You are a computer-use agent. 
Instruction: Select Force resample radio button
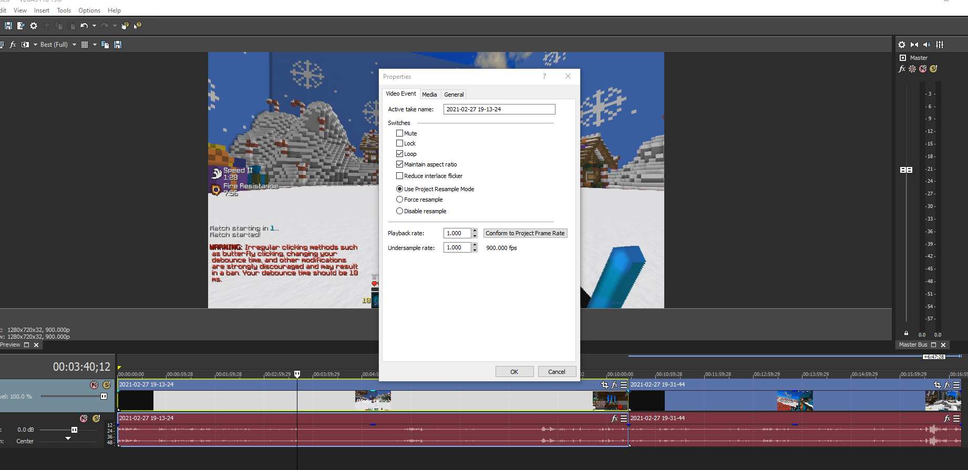click(400, 200)
